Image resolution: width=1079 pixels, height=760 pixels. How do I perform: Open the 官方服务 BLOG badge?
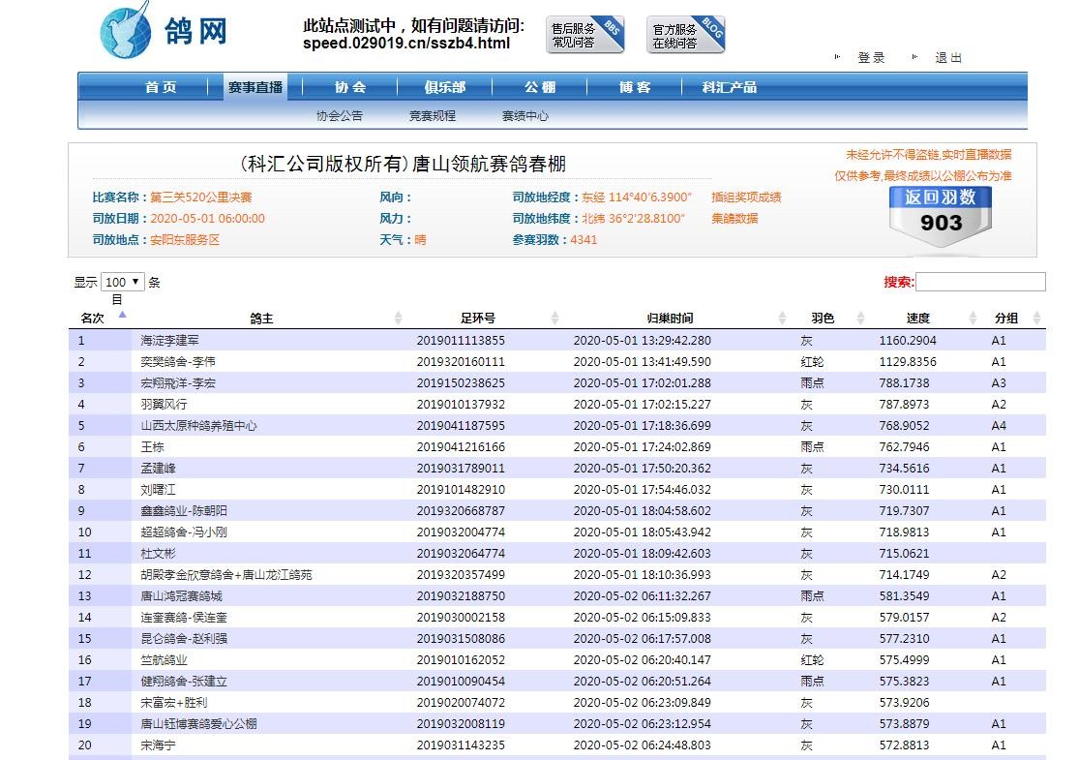click(685, 36)
